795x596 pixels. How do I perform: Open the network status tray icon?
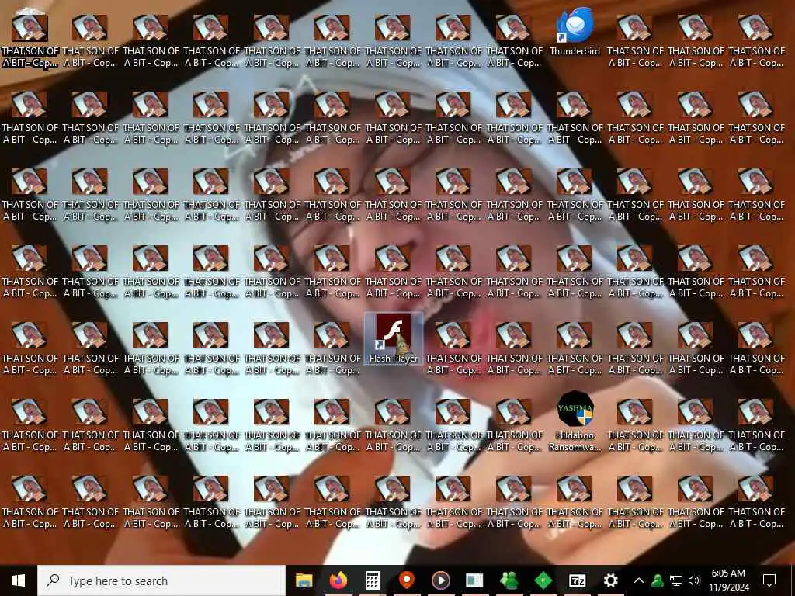[676, 580]
